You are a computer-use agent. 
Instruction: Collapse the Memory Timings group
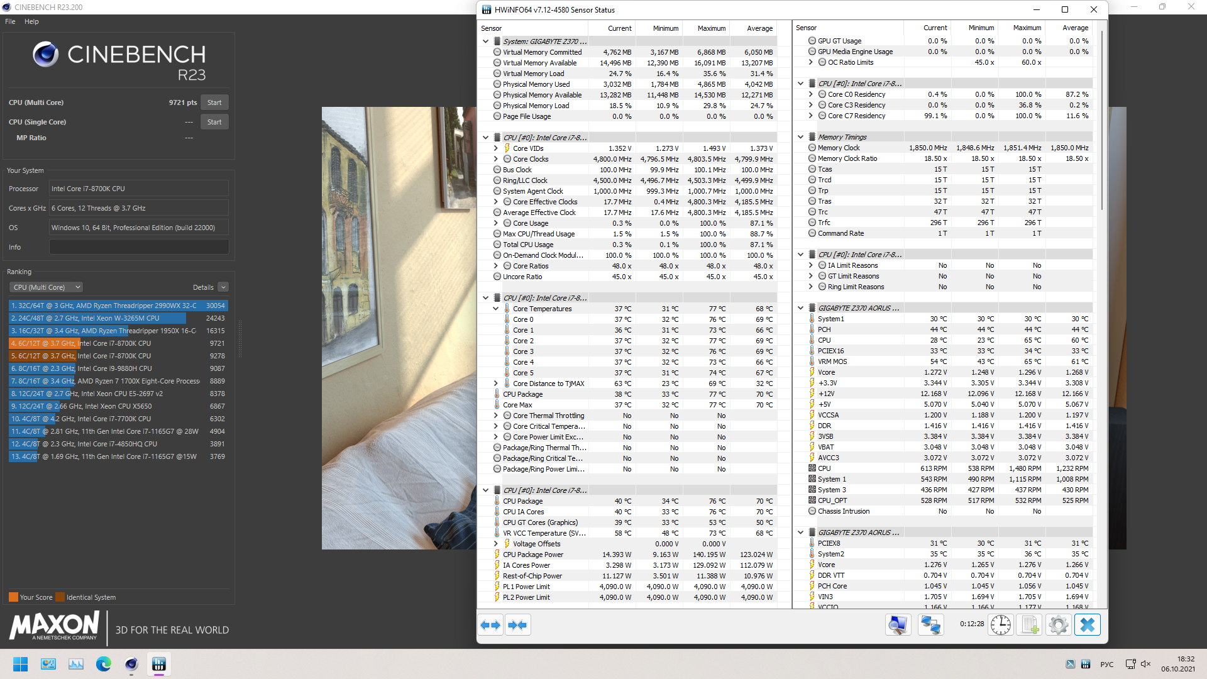tap(800, 137)
